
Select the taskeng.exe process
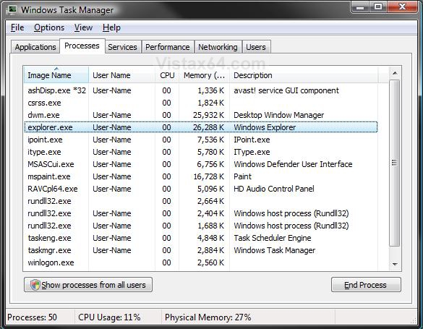coord(201,238)
